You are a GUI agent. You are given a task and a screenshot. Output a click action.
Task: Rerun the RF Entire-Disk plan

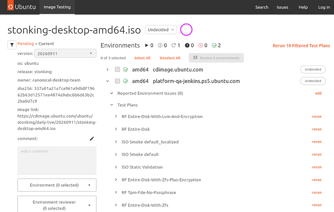pos(317,129)
